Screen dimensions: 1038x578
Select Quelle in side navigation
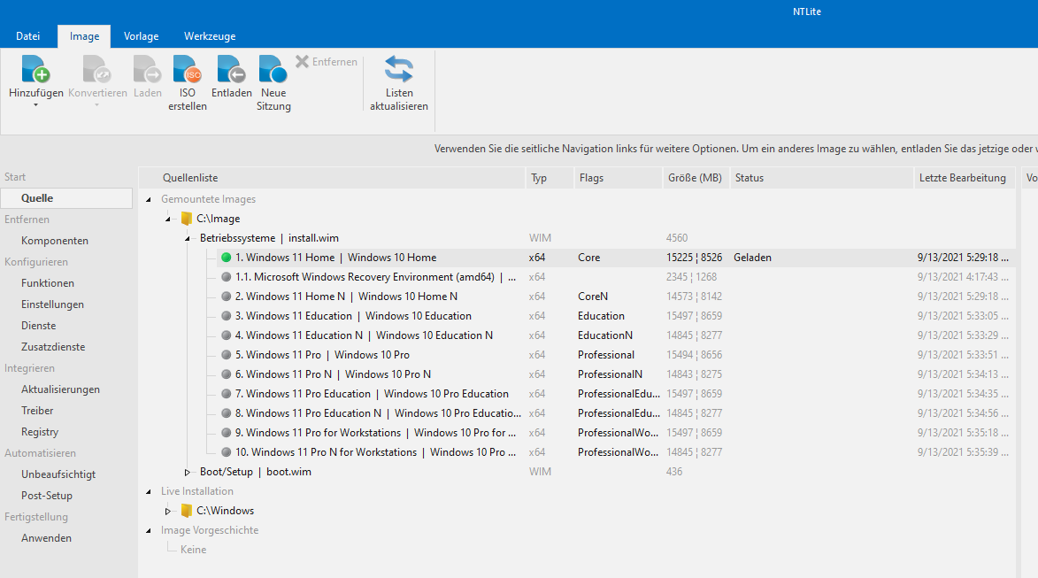tap(66, 198)
